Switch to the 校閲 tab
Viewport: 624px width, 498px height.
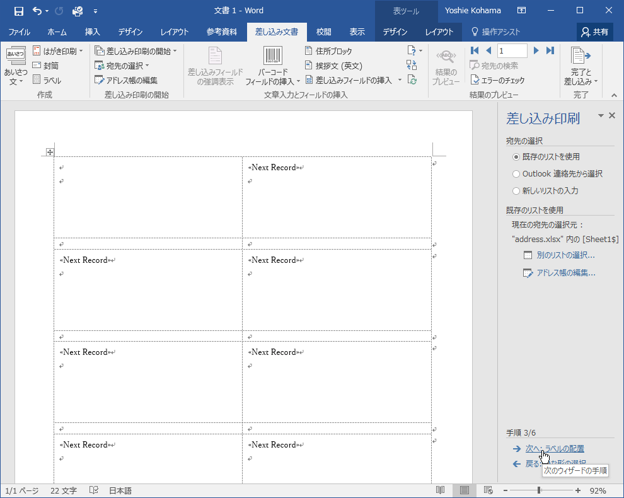(323, 32)
